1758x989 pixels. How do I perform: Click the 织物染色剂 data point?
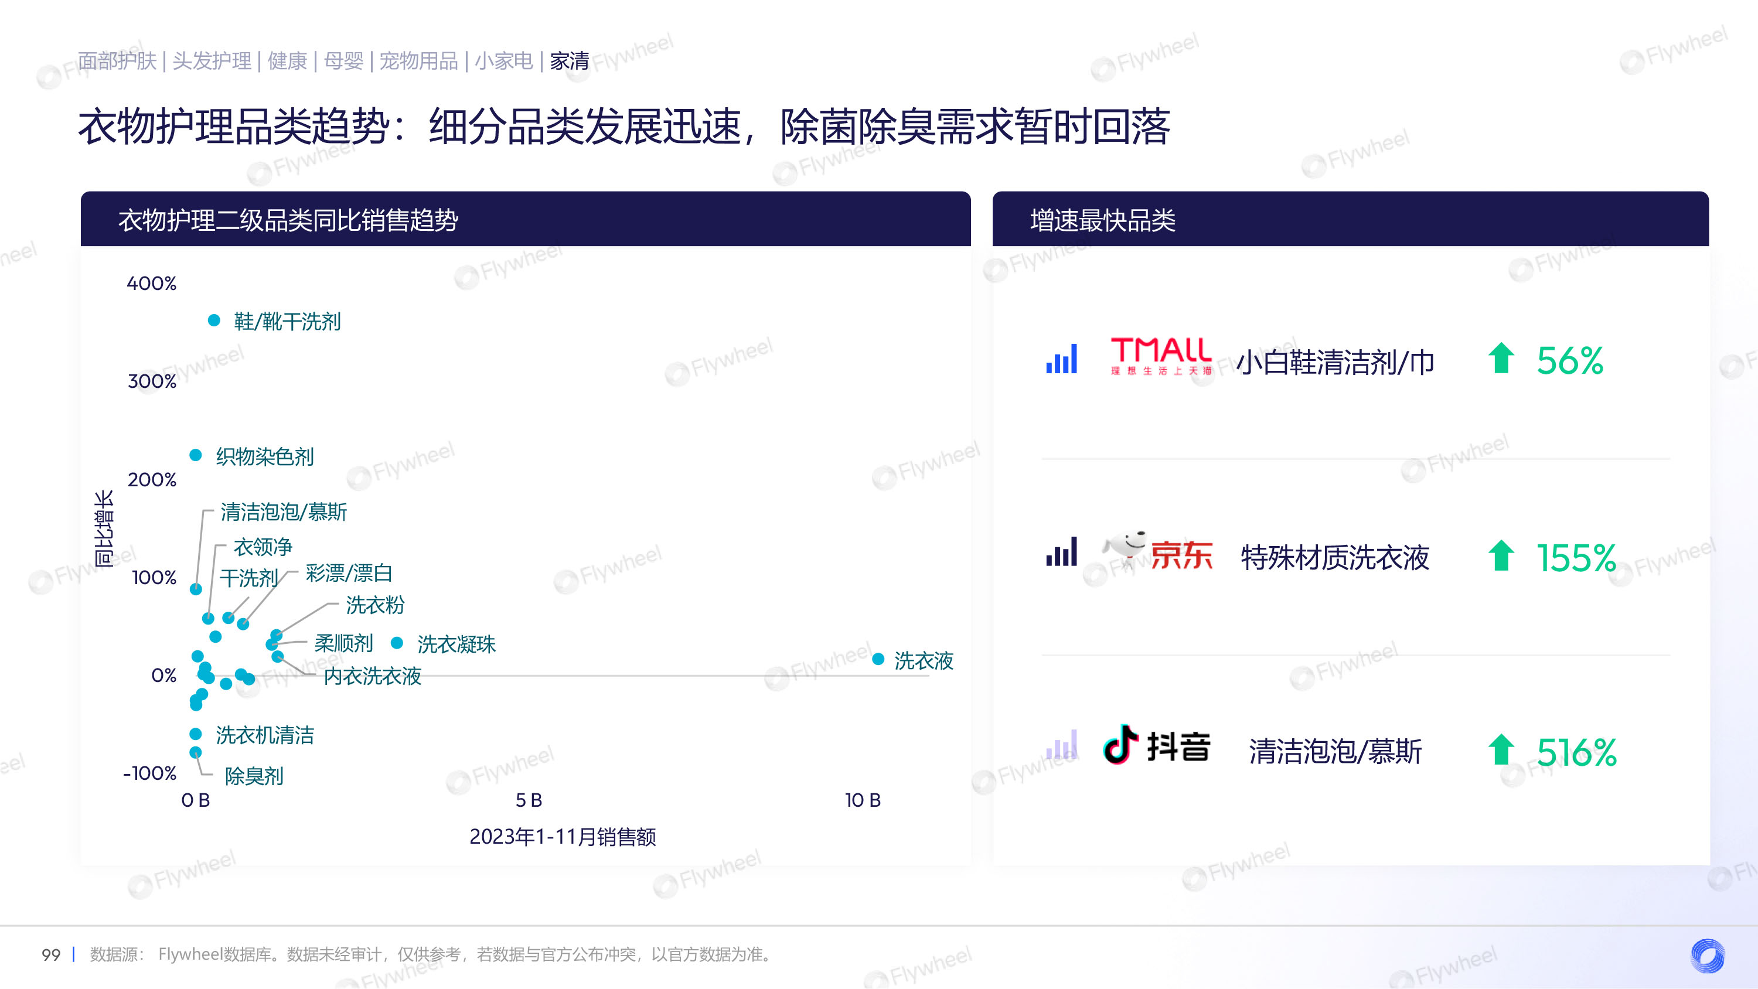(x=196, y=455)
